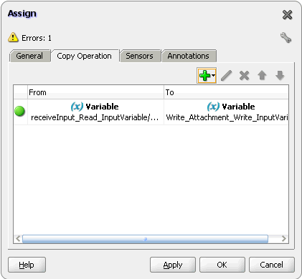The image size is (302, 279).
Task: Close the Assign dialog
Action: [x=287, y=15]
